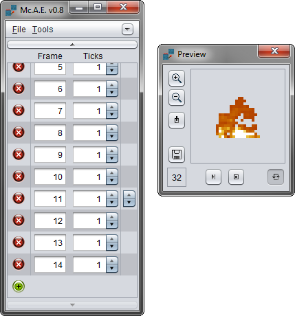Decrease ticks for frame 10
295x316 pixels.
pos(112,181)
